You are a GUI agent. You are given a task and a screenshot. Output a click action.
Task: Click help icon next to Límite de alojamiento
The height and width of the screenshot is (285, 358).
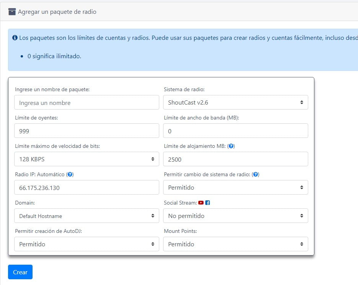[231, 146]
